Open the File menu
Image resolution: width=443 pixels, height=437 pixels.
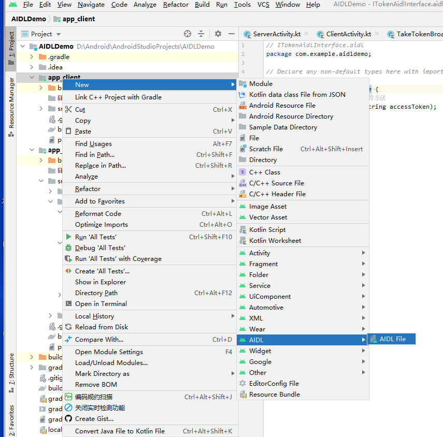coord(28,5)
